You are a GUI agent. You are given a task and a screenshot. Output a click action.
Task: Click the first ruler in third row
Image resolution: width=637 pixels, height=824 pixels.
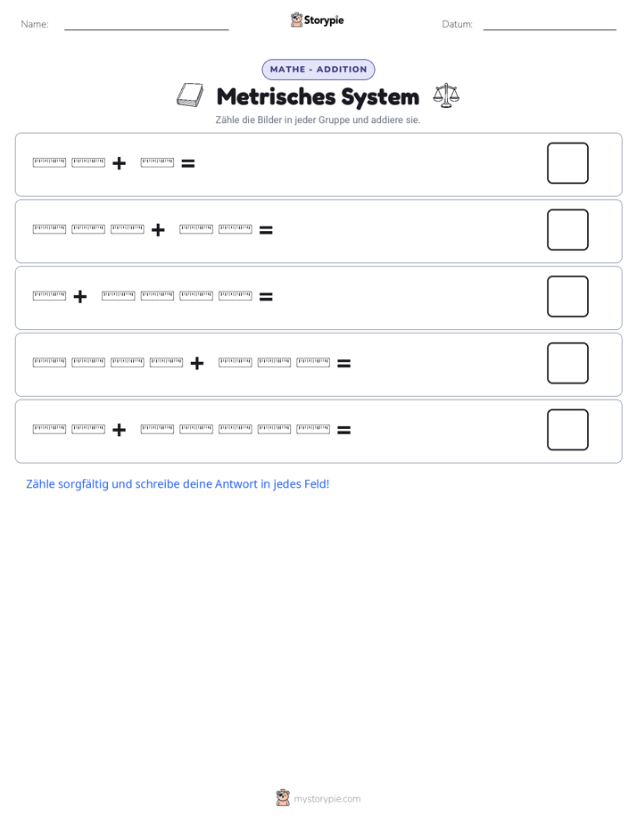(49, 296)
